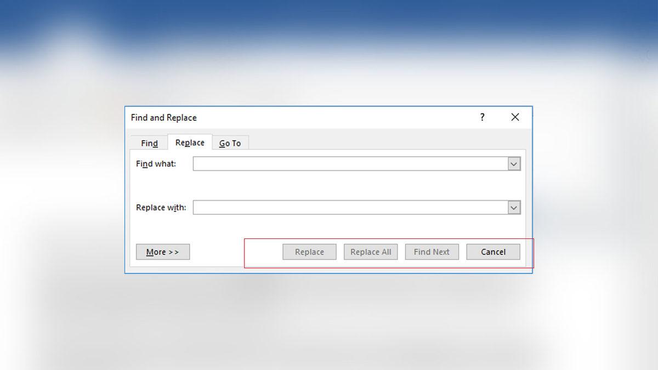Click the Find and Replace title bar text
The image size is (658, 370).
point(163,117)
